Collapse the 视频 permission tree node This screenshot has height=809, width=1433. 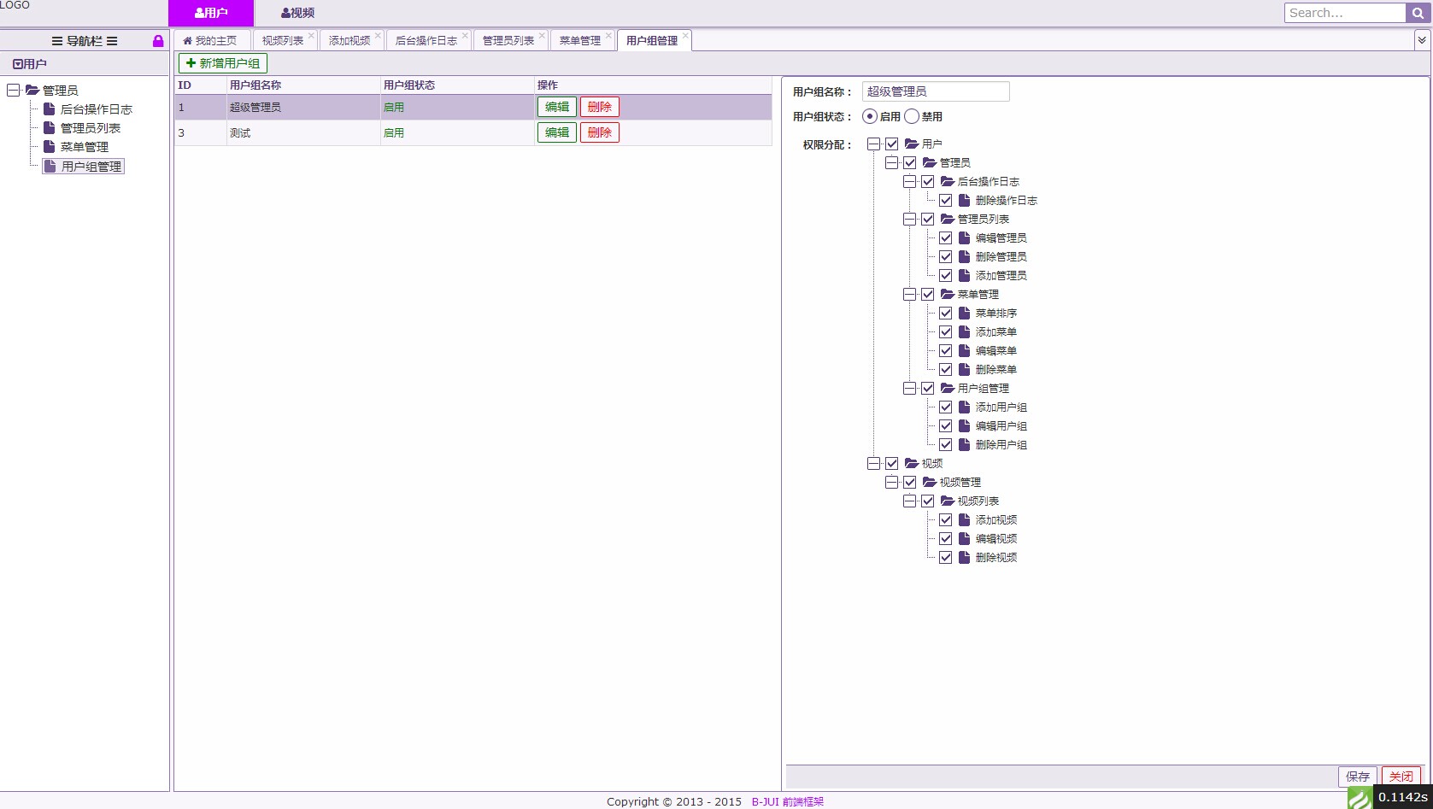click(873, 464)
